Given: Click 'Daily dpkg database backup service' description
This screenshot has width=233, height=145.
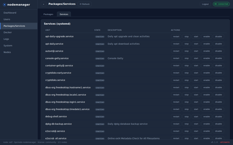Looking at the screenshot, I should (128, 124).
